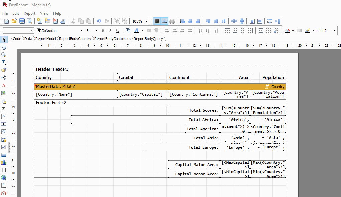Open the zoom level 105% dropdown

pos(146,21)
